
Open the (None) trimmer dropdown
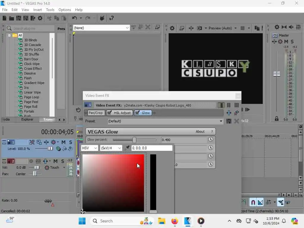[x=101, y=28]
